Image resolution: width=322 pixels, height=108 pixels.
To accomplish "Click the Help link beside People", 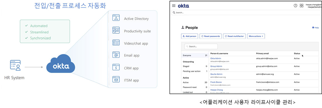I will [315, 28].
